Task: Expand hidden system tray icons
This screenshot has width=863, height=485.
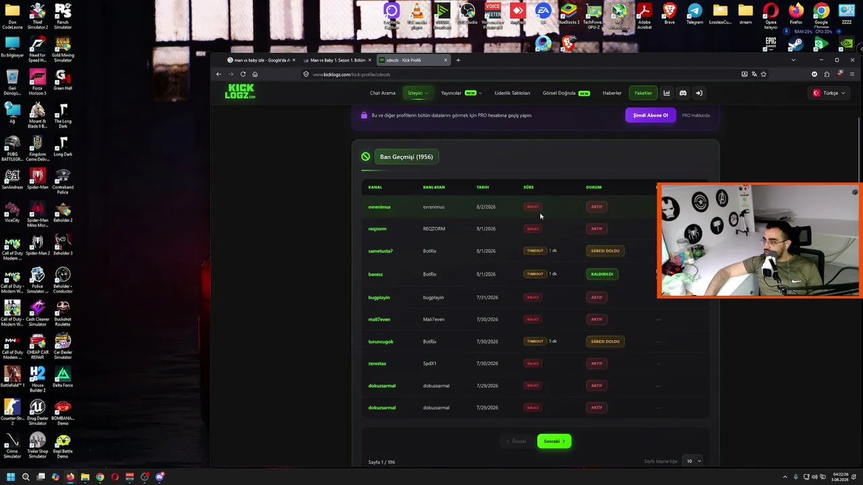Action: [785, 477]
